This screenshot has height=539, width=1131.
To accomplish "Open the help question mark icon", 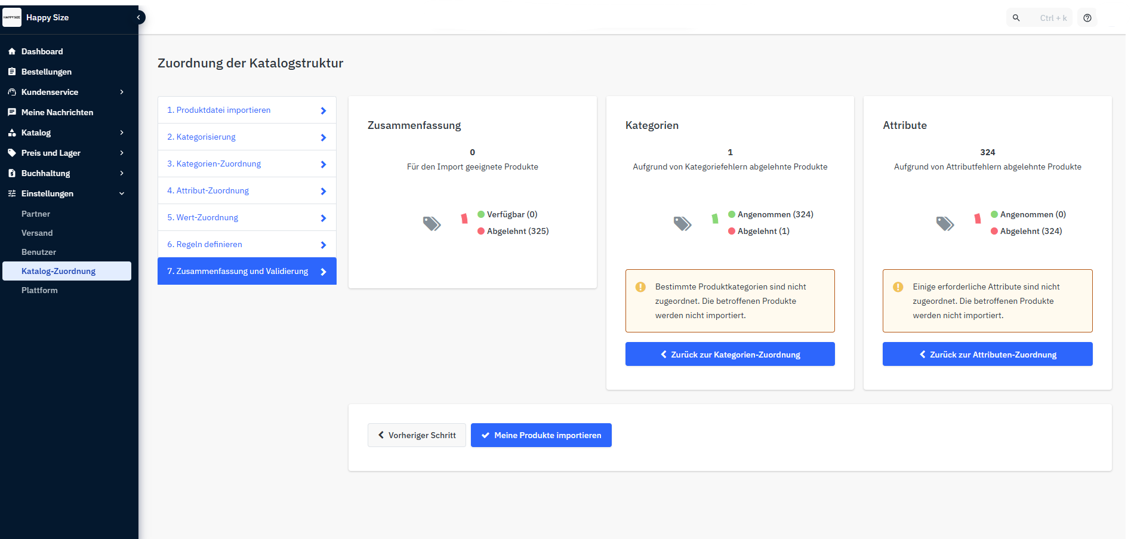I will tap(1087, 18).
